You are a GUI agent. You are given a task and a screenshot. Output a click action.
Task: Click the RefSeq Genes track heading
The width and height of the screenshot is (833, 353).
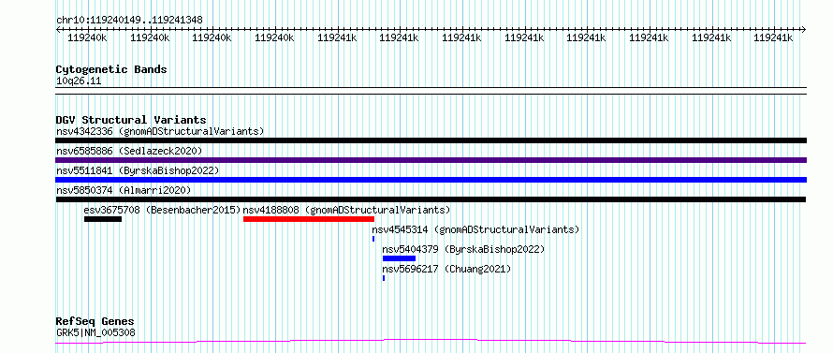95,322
